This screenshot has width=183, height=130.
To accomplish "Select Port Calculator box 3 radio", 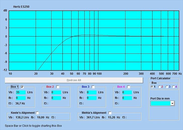I will point(166,87).
